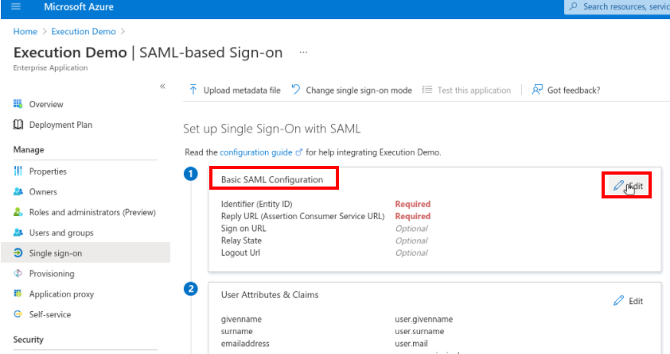
Task: Edit Basic SAML Configuration
Action: (x=629, y=186)
